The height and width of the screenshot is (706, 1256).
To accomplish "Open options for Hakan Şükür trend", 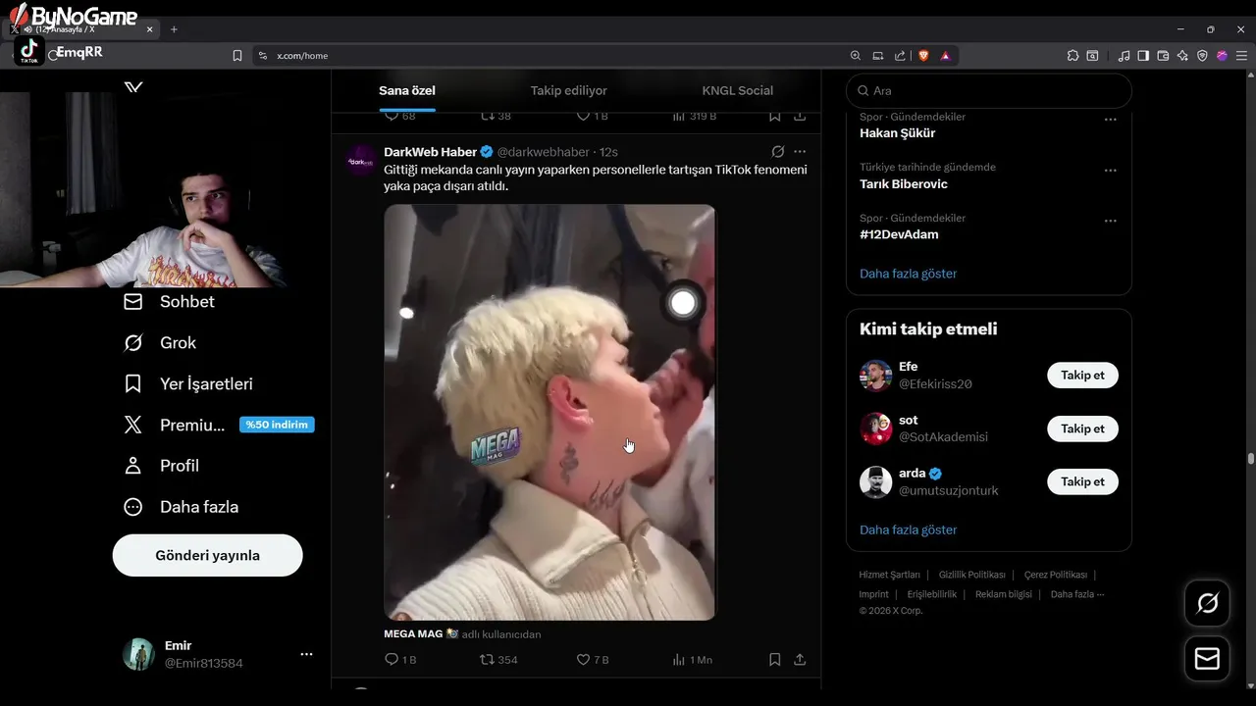I will (1111, 120).
